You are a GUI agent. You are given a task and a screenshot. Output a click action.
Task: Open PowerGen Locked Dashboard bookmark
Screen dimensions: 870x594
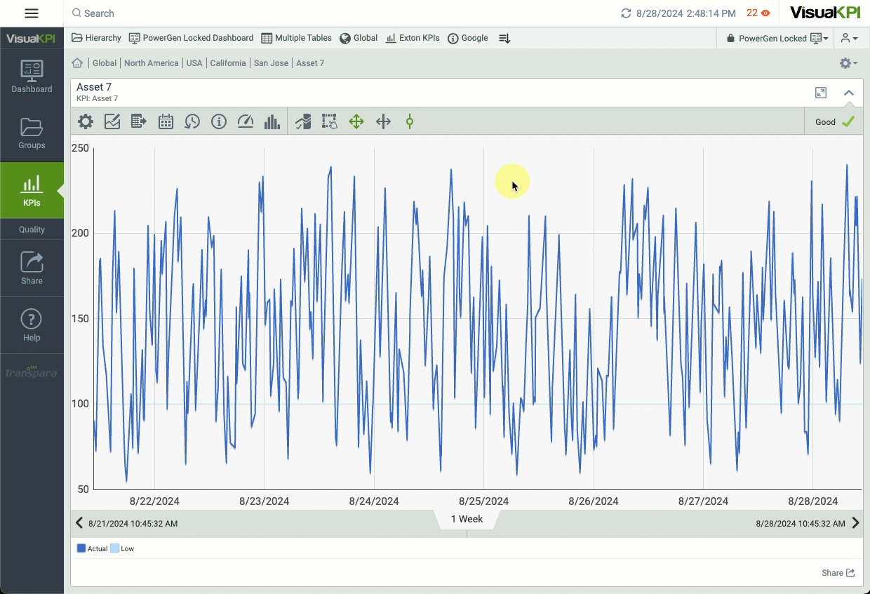(x=191, y=38)
